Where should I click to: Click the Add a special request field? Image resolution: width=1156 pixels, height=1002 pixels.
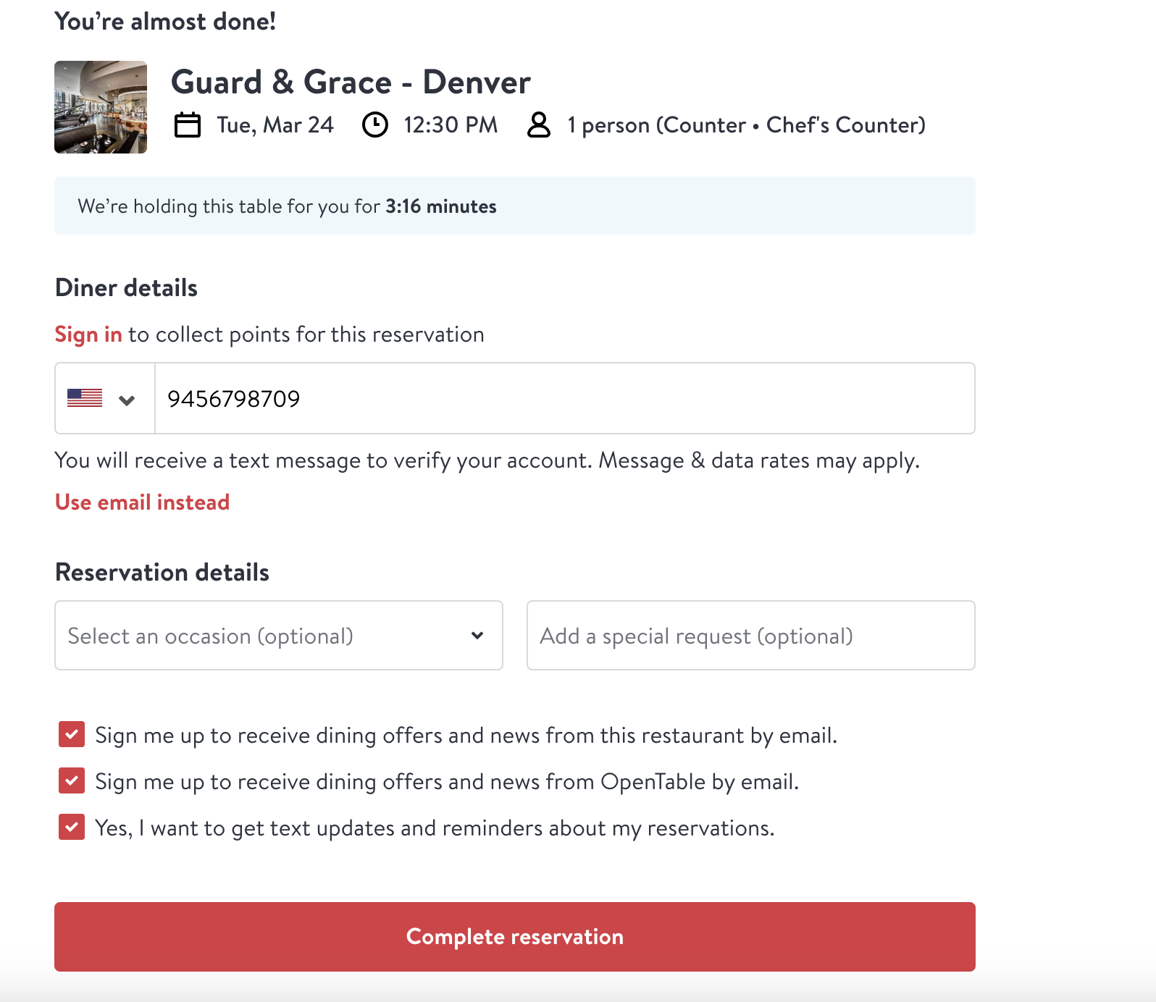pyautogui.click(x=751, y=636)
